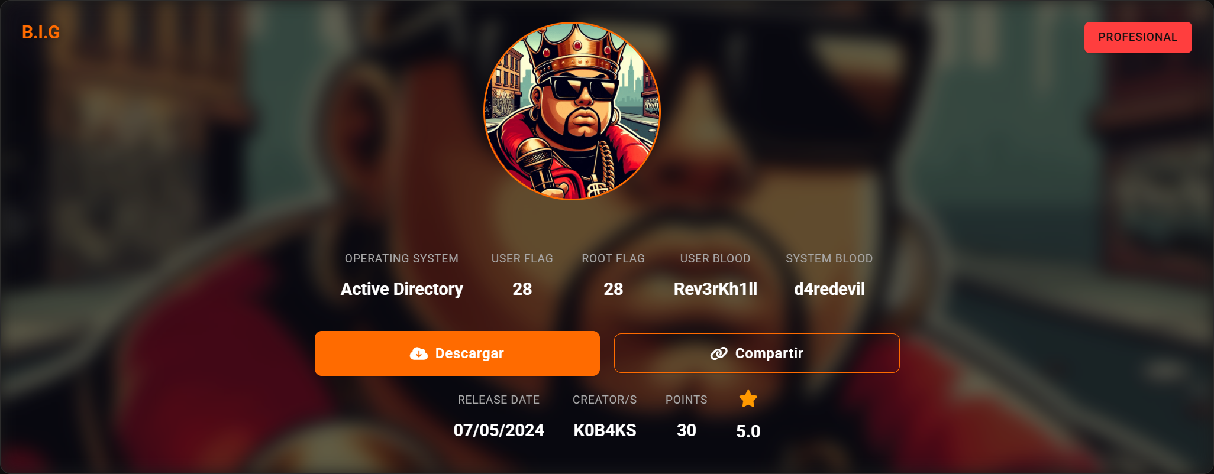
Task: Click the creator name K0B4KS
Action: click(605, 430)
